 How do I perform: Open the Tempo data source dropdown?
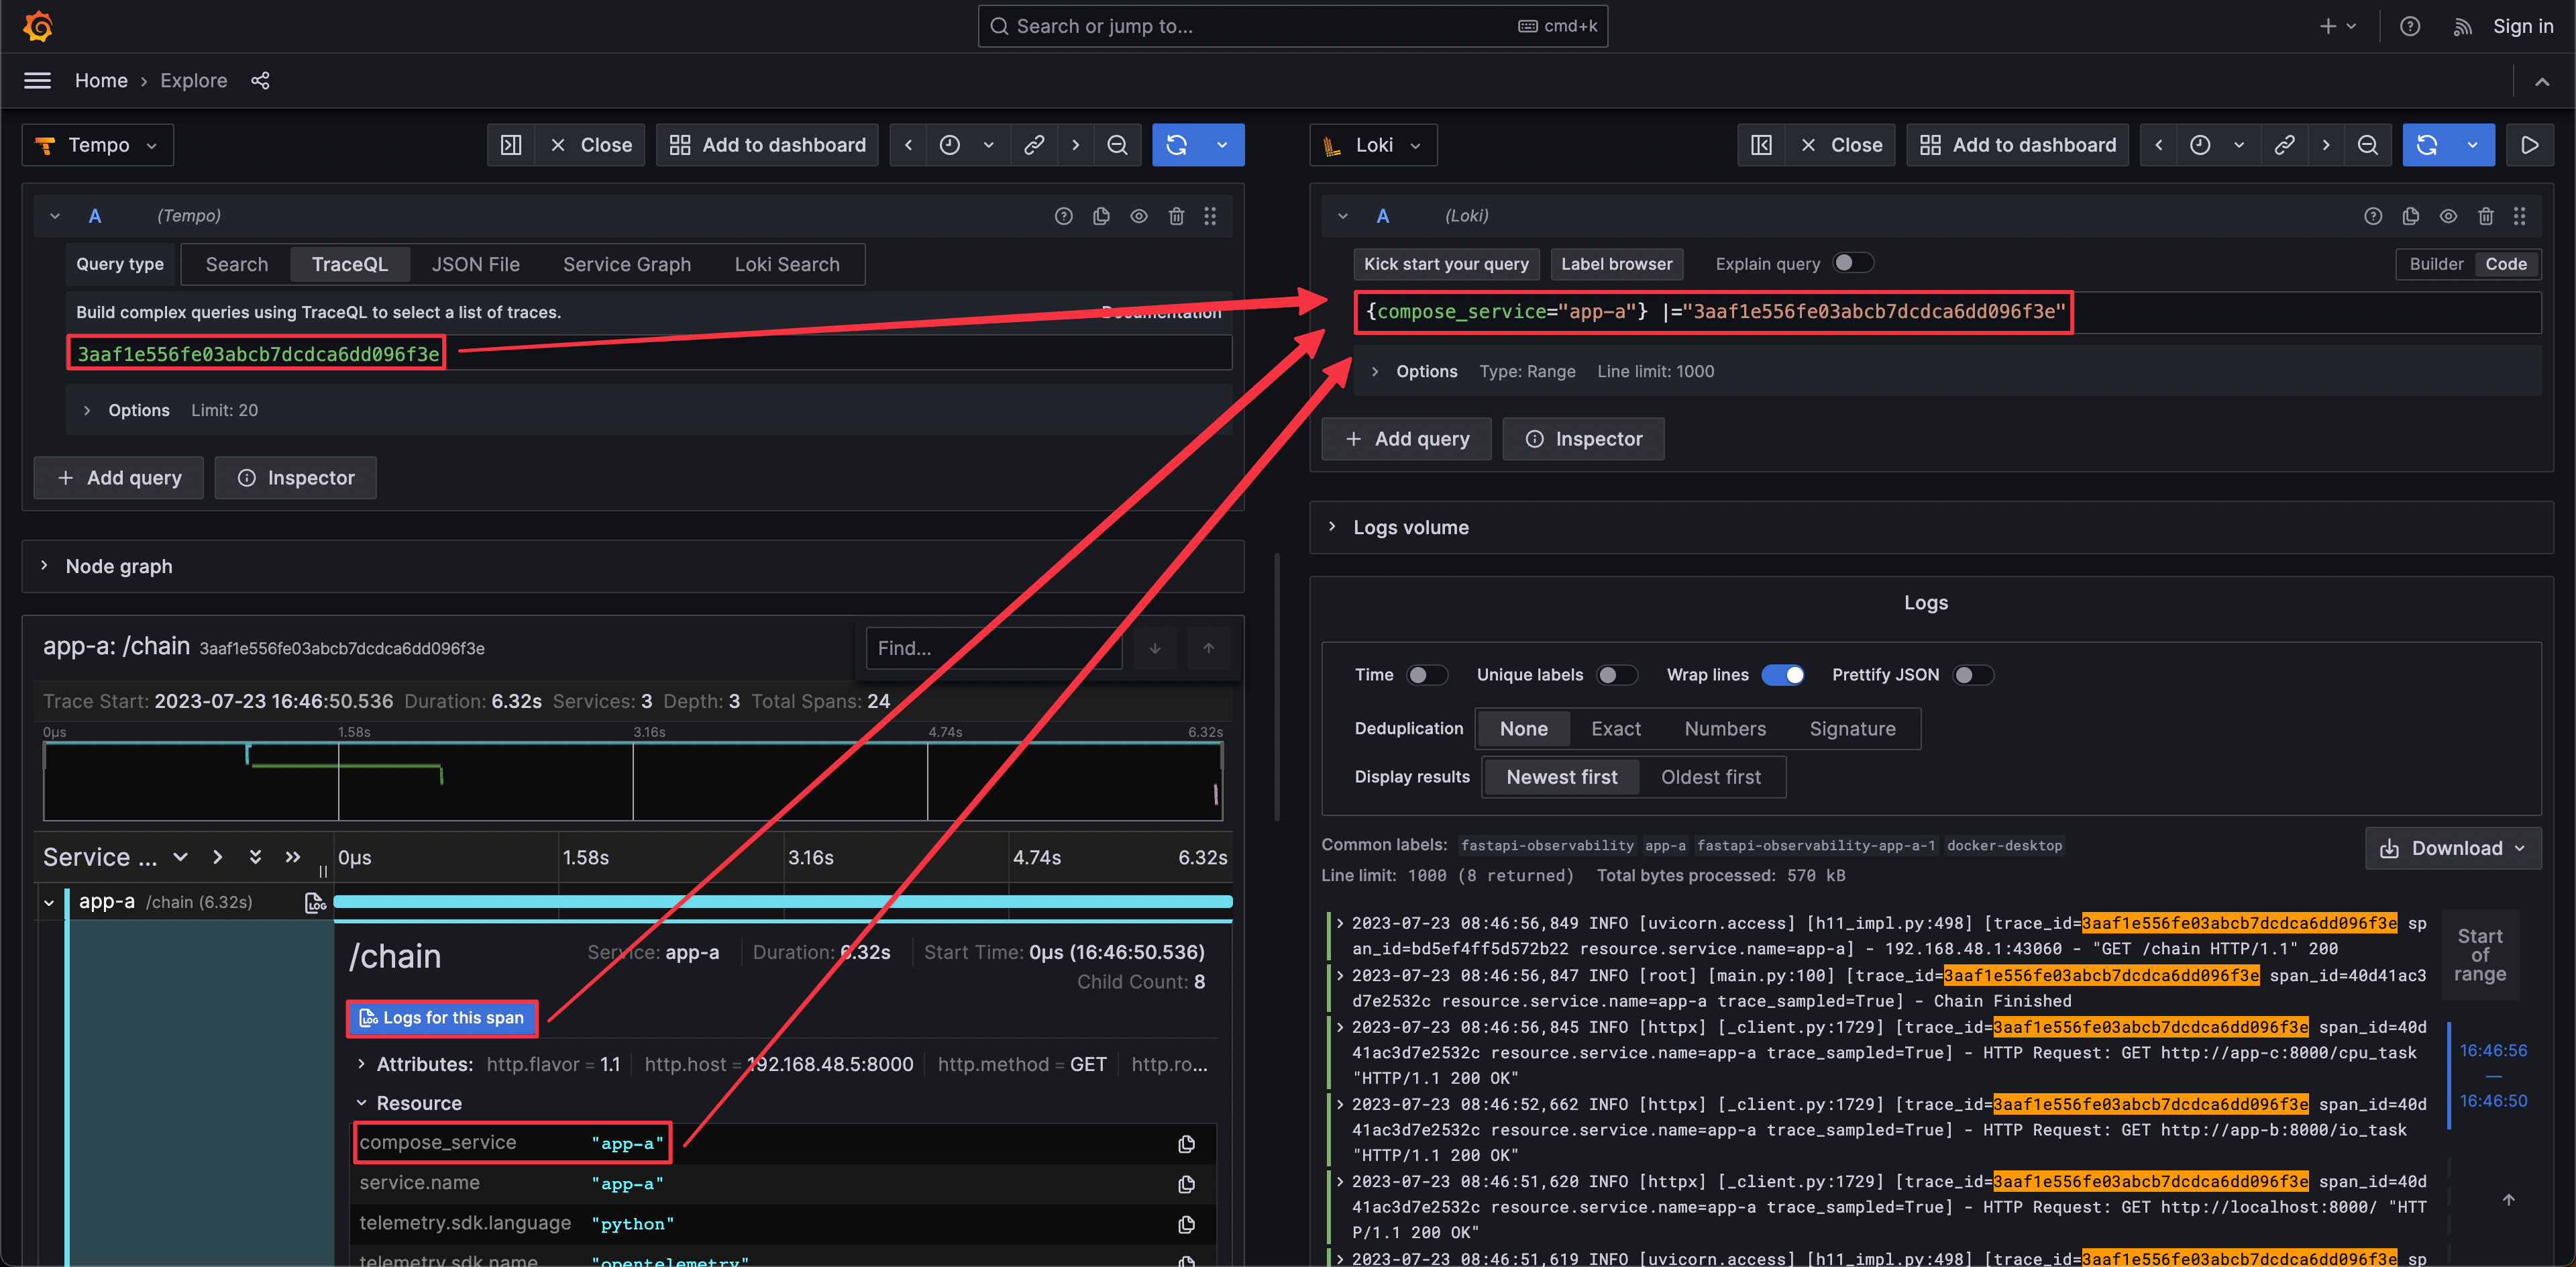tap(98, 145)
